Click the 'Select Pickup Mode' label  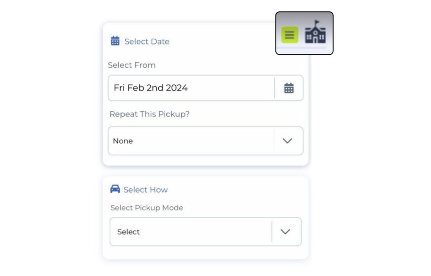tap(146, 208)
